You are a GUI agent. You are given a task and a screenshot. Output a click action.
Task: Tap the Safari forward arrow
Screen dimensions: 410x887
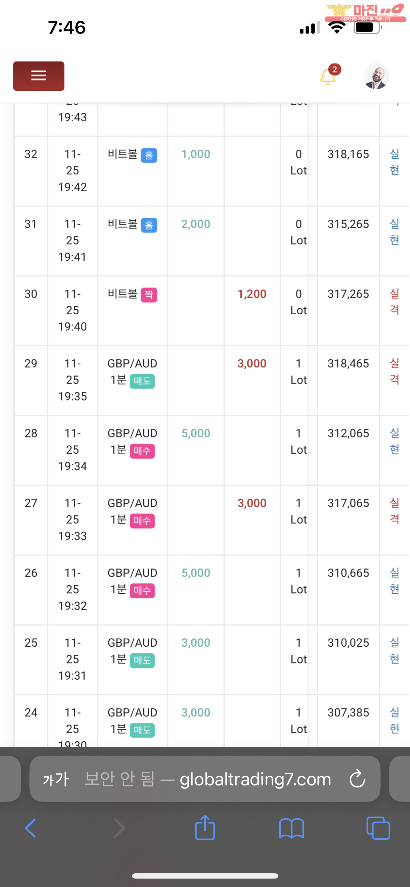point(119,828)
